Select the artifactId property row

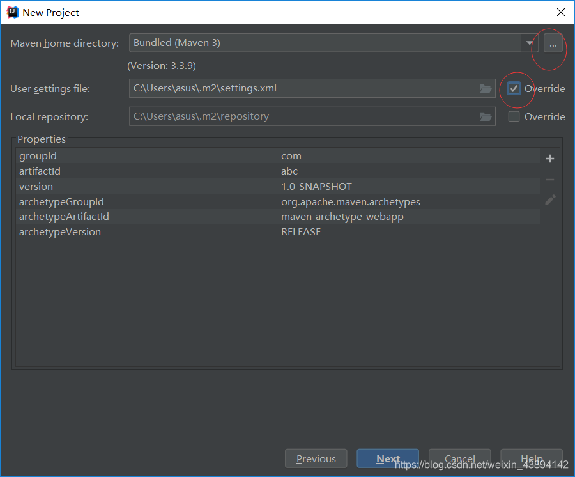point(278,171)
